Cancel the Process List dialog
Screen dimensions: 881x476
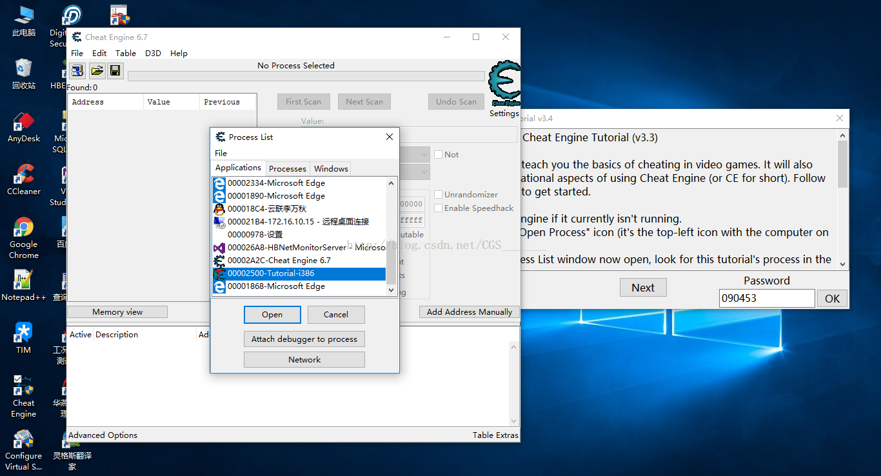point(336,315)
